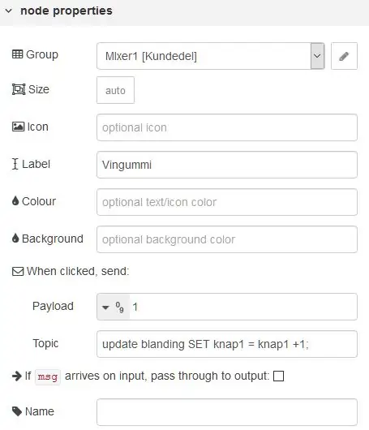Click the Label text-cursor icon
369x430 pixels.
(x=15, y=164)
